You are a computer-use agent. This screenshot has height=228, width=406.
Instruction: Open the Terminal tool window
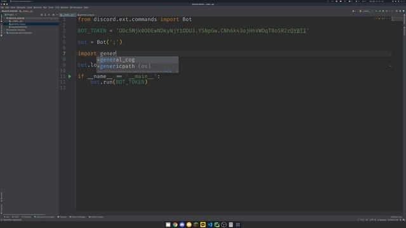62,217
